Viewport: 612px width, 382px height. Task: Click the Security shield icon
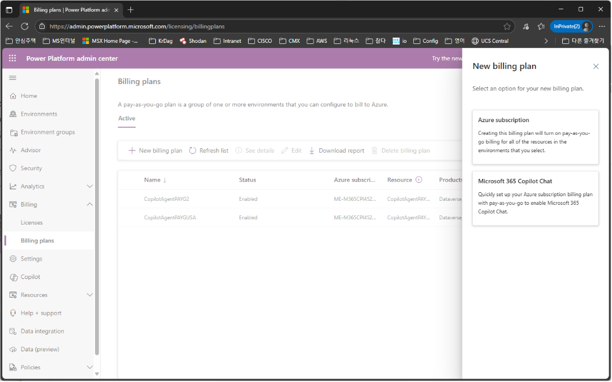pyautogui.click(x=13, y=168)
